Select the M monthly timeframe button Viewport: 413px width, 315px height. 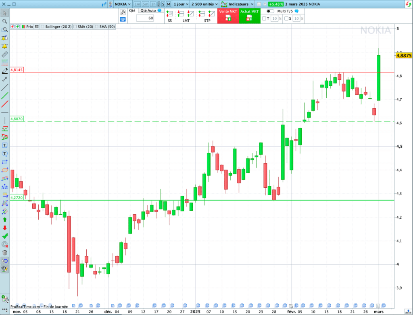[168, 4]
